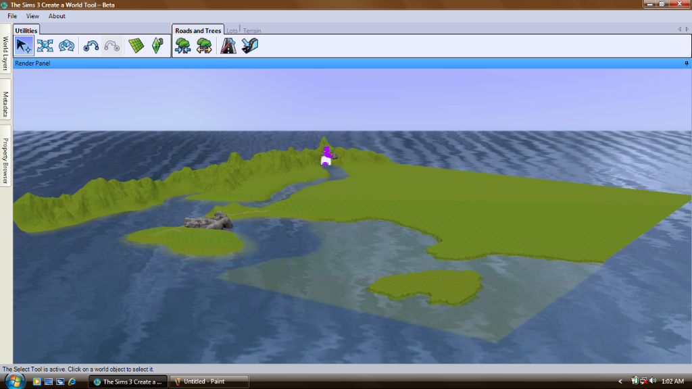Click the Windows Start orb
692x389 pixels.
click(x=15, y=382)
